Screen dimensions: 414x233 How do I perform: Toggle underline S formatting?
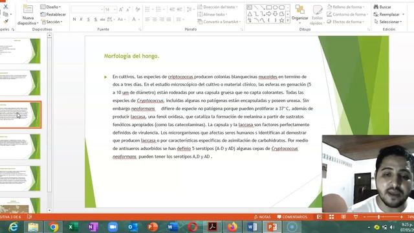click(88, 19)
